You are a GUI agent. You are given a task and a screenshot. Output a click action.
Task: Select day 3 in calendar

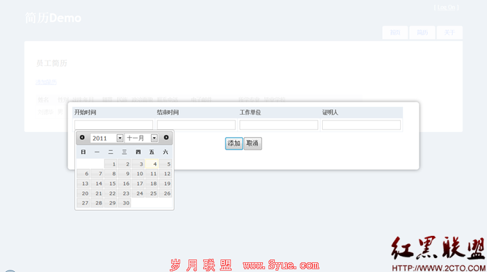[x=138, y=164]
